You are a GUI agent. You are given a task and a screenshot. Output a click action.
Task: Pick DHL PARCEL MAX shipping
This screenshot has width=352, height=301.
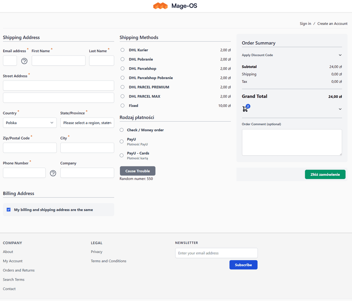click(122, 96)
